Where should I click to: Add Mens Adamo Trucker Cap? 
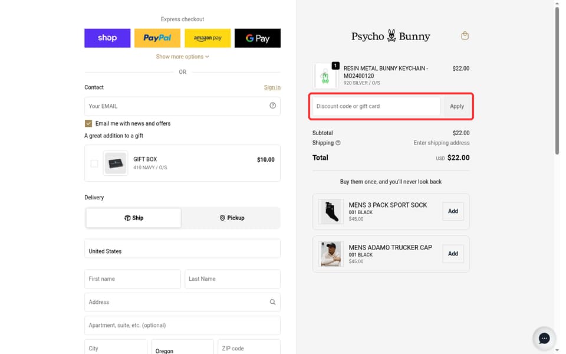coord(453,254)
